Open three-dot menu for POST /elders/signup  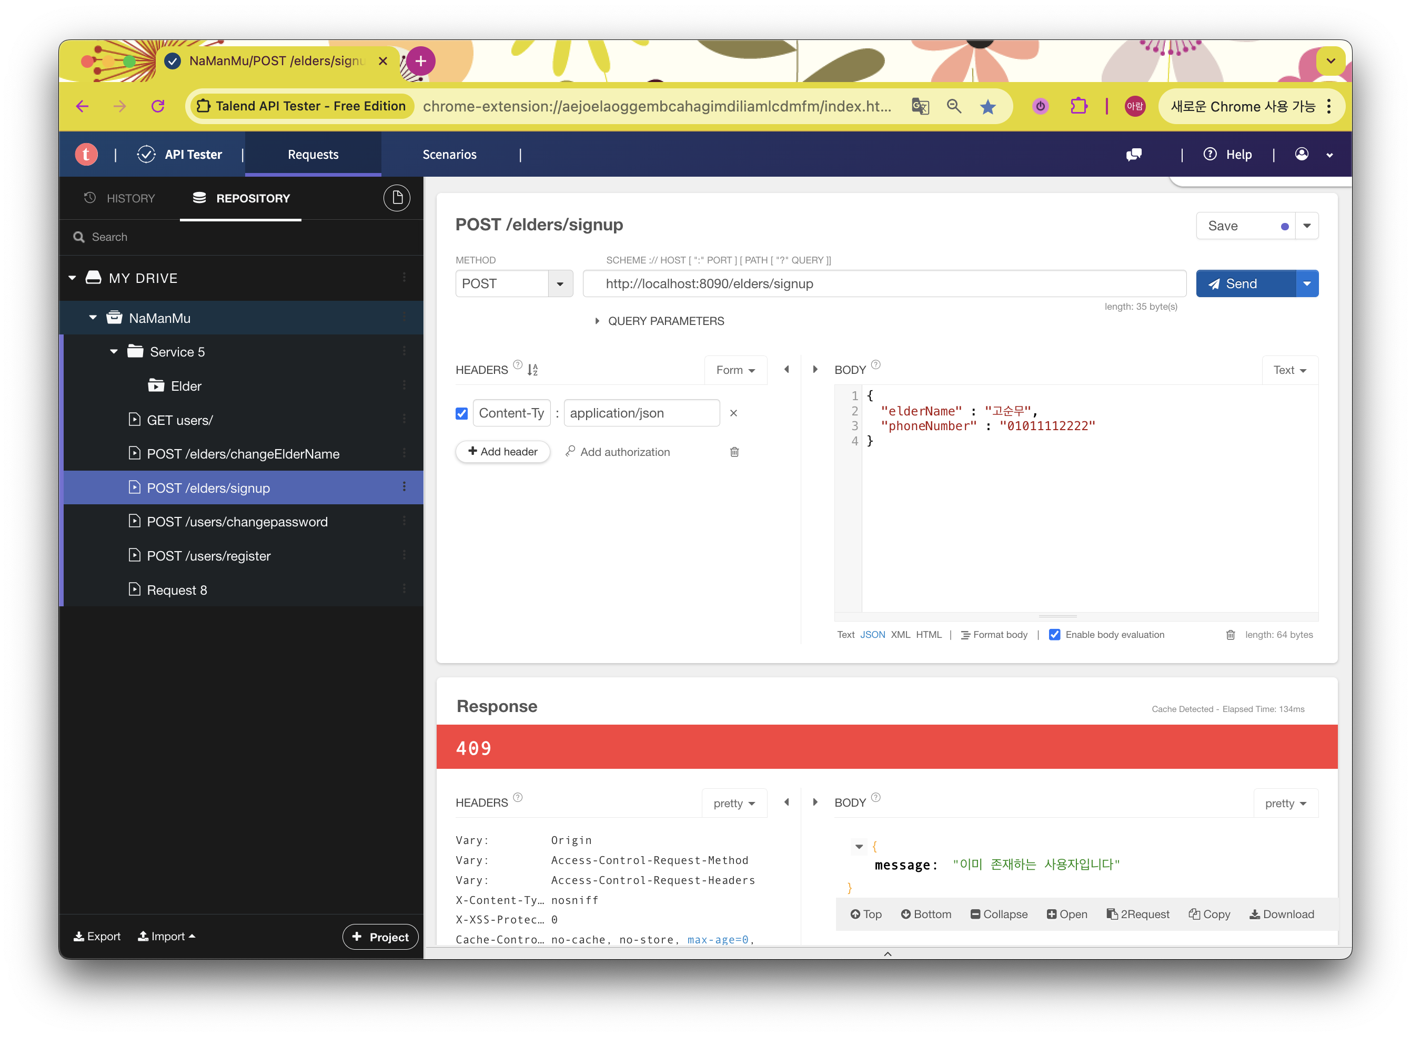404,487
